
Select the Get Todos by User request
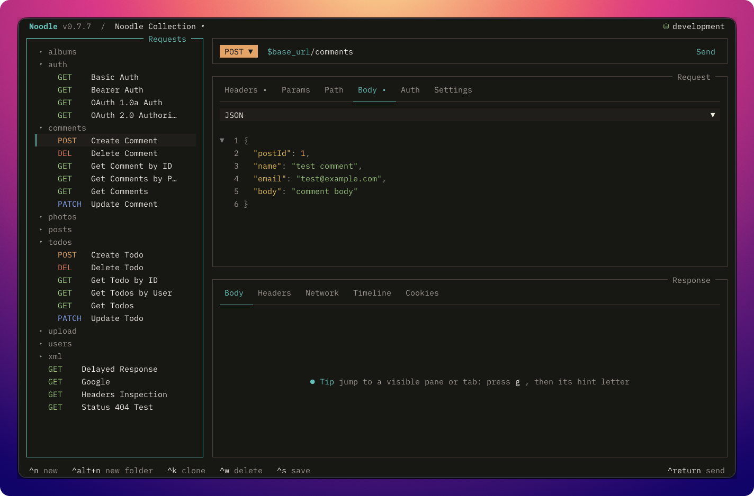tap(116, 293)
